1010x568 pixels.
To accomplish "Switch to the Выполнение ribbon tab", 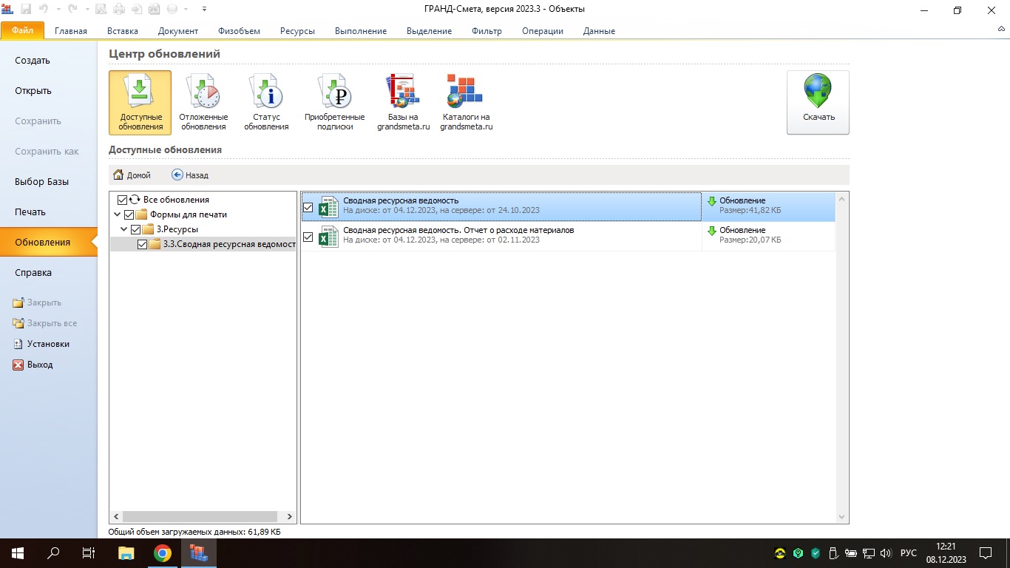I will (361, 31).
